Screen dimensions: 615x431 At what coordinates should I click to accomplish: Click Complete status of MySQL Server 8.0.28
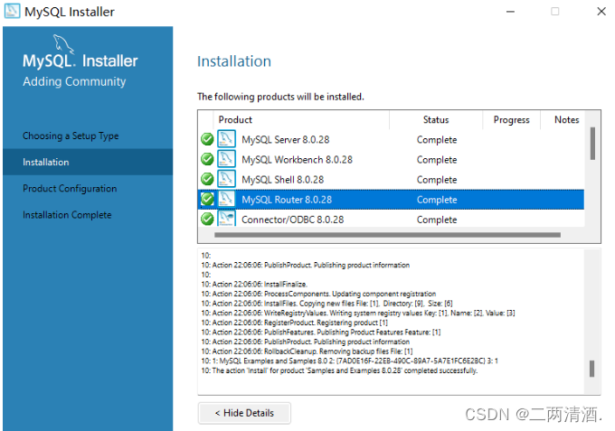[437, 140]
